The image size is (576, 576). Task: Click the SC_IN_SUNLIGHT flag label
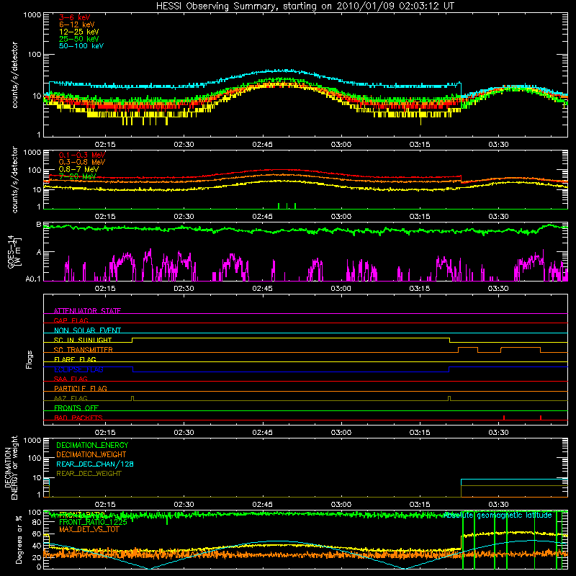(83, 340)
